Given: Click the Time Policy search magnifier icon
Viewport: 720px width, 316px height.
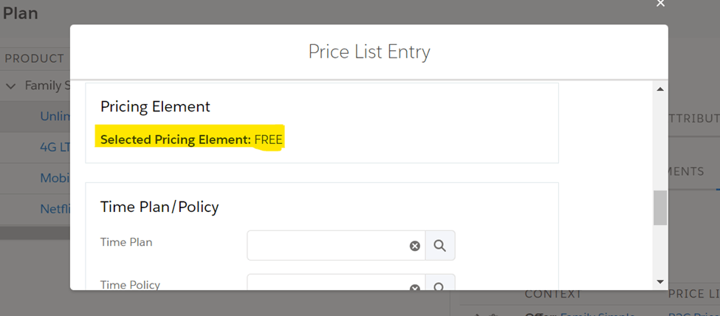Looking at the screenshot, I should point(440,286).
